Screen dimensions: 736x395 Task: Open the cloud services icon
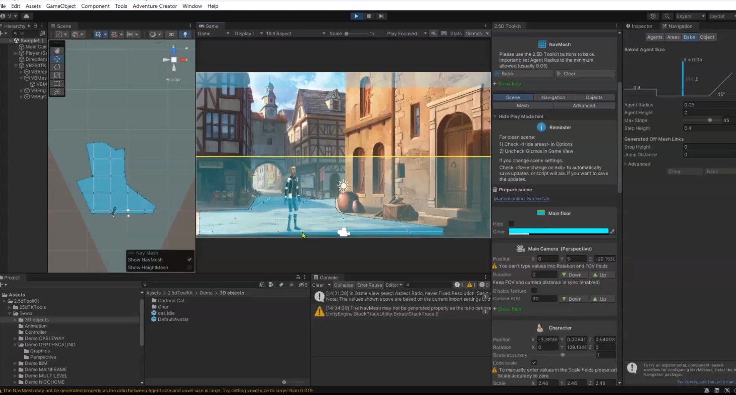pos(26,16)
